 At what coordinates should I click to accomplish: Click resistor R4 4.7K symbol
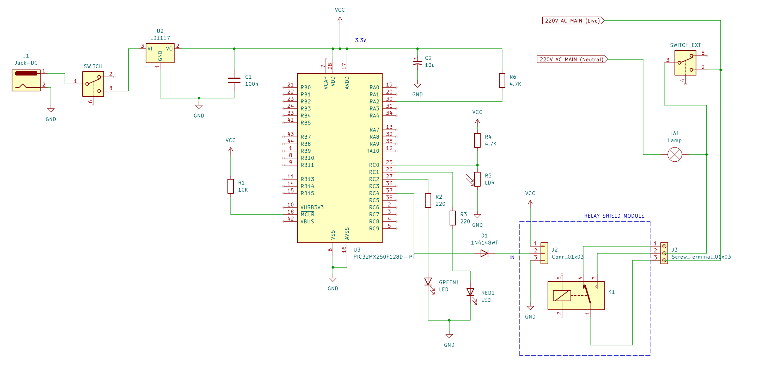point(477,140)
